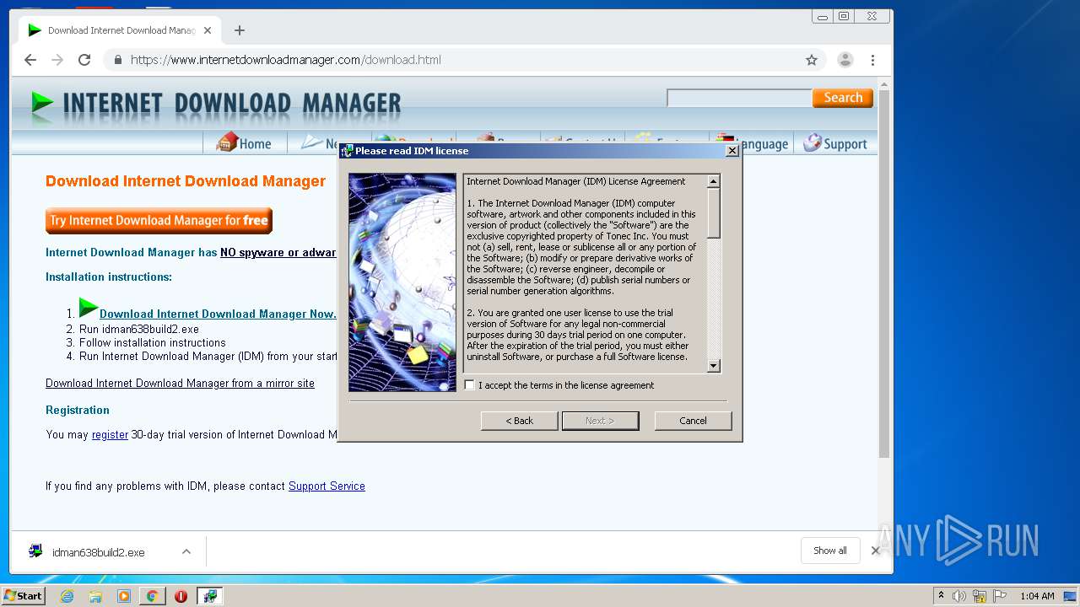Image resolution: width=1080 pixels, height=607 pixels.
Task: Open the Support Service link
Action: click(x=327, y=486)
